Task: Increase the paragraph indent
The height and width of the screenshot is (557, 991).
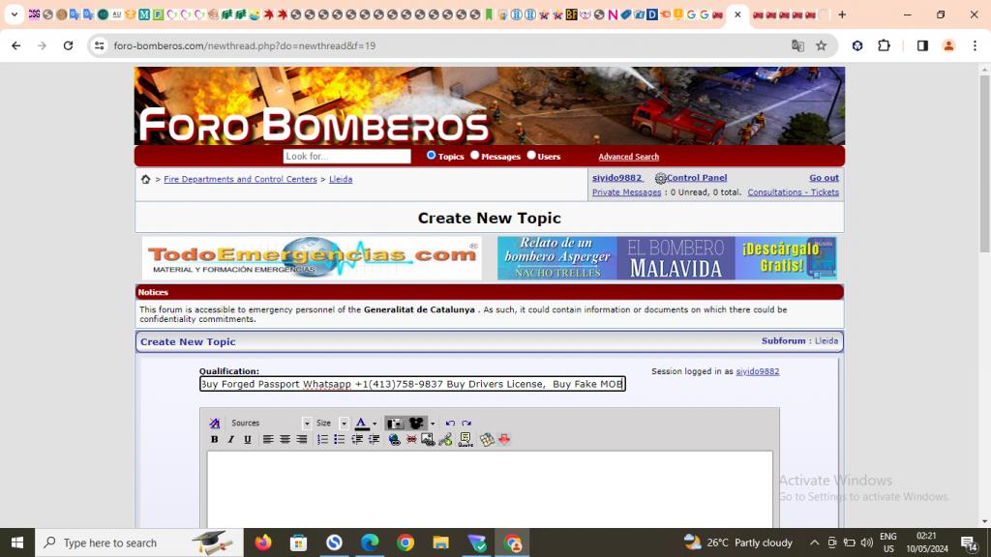Action: (375, 440)
